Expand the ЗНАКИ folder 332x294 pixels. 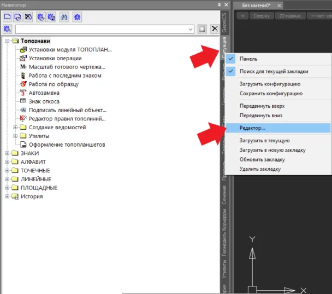7,153
